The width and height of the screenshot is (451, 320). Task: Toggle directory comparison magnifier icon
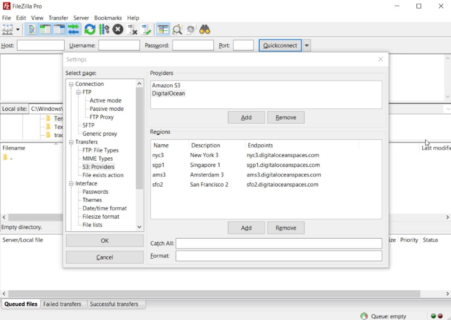(x=177, y=29)
